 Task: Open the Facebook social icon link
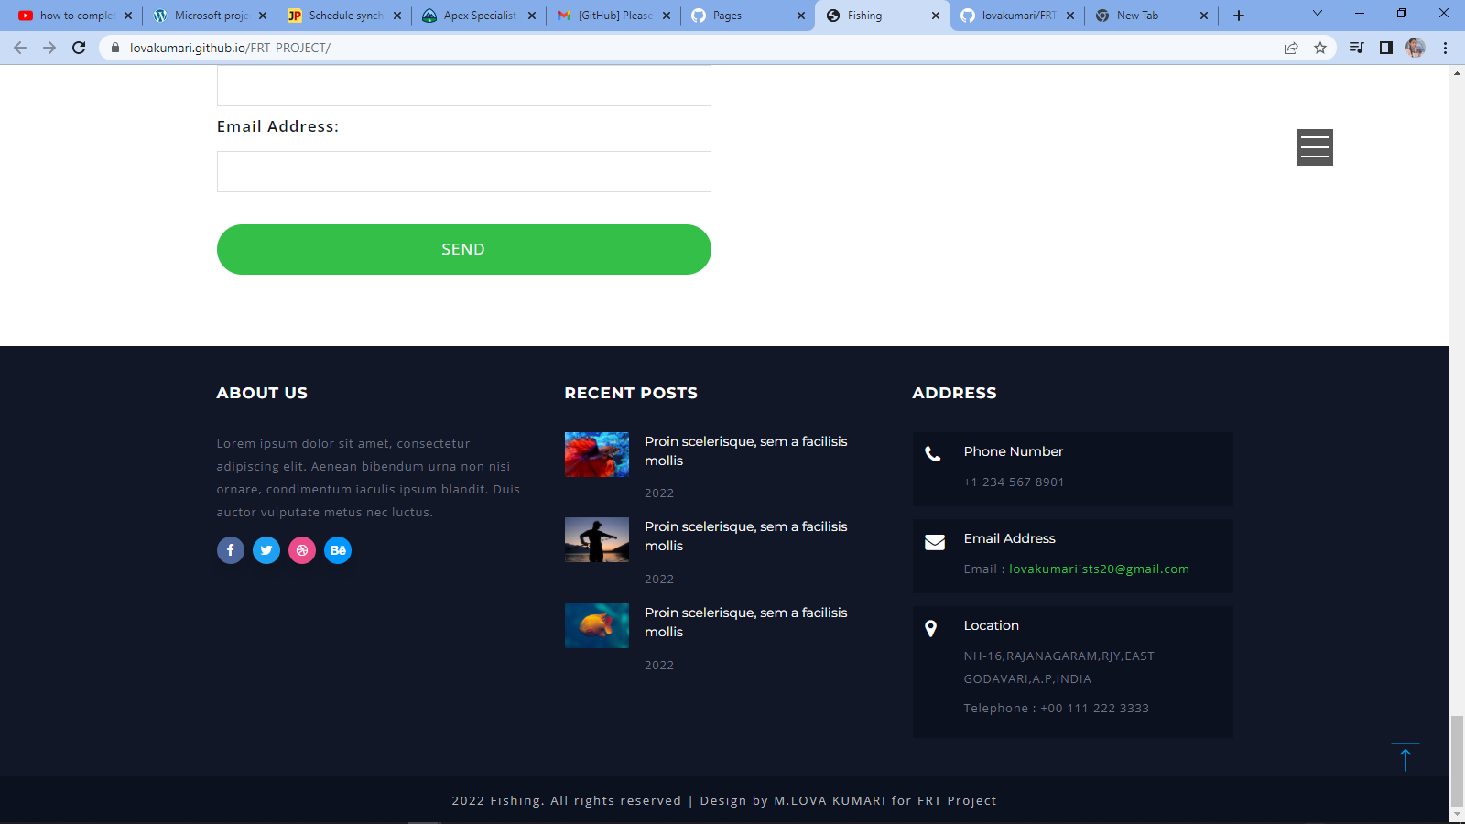point(231,550)
